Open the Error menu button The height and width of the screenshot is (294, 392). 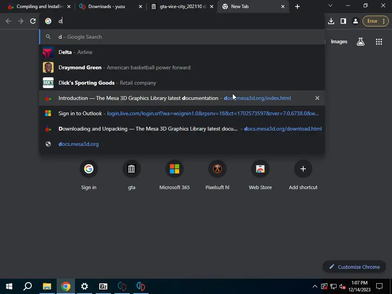(376, 21)
